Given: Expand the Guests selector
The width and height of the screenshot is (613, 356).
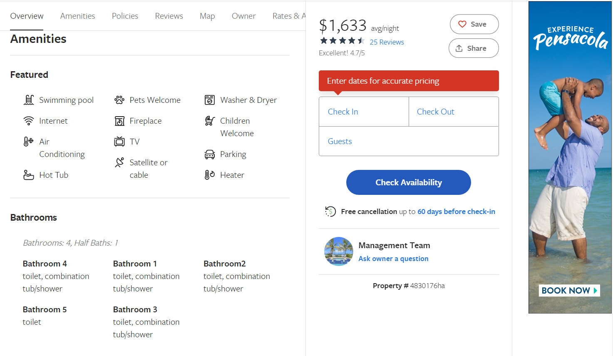Looking at the screenshot, I should click(x=408, y=141).
